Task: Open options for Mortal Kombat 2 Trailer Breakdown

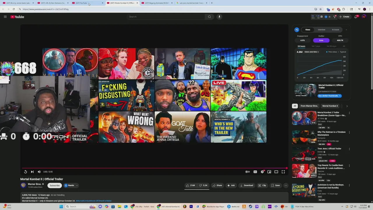Action: tap(349, 113)
